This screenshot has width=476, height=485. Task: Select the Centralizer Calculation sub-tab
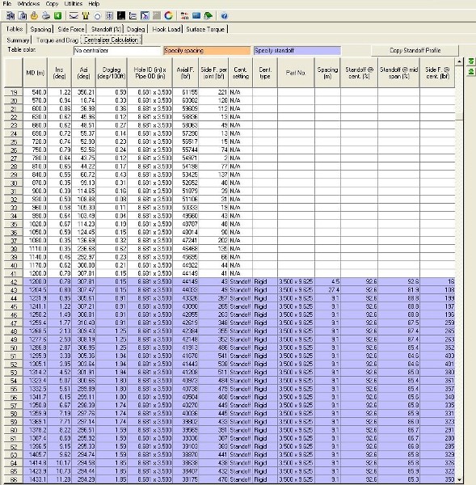click(111, 40)
